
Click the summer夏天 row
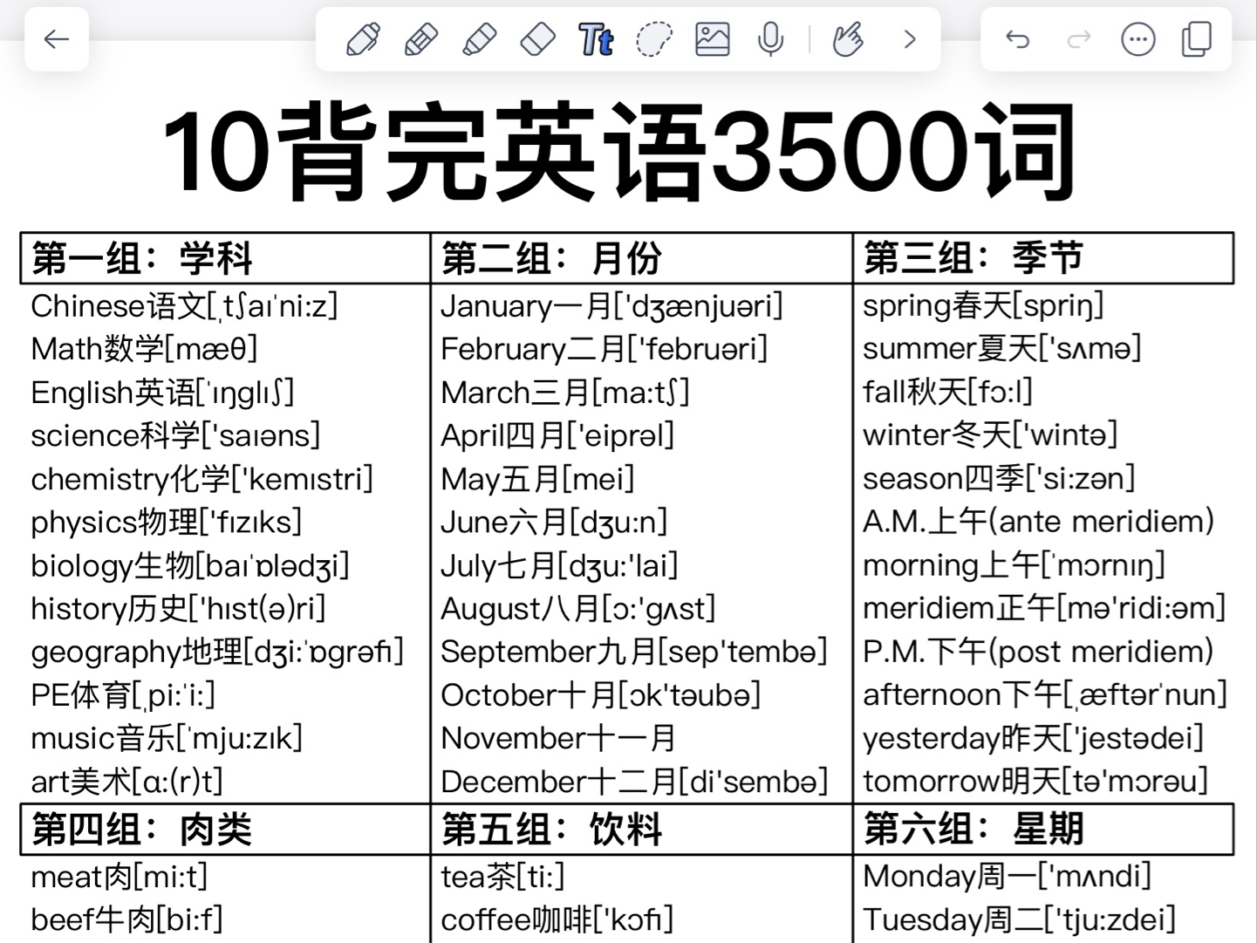[1002, 348]
